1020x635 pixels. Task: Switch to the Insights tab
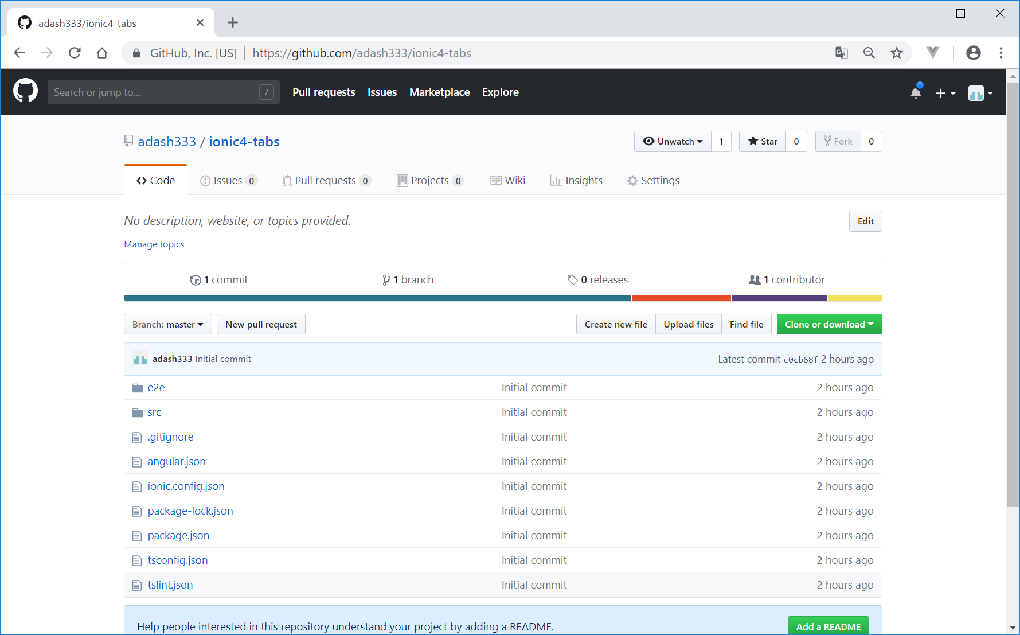tap(576, 181)
